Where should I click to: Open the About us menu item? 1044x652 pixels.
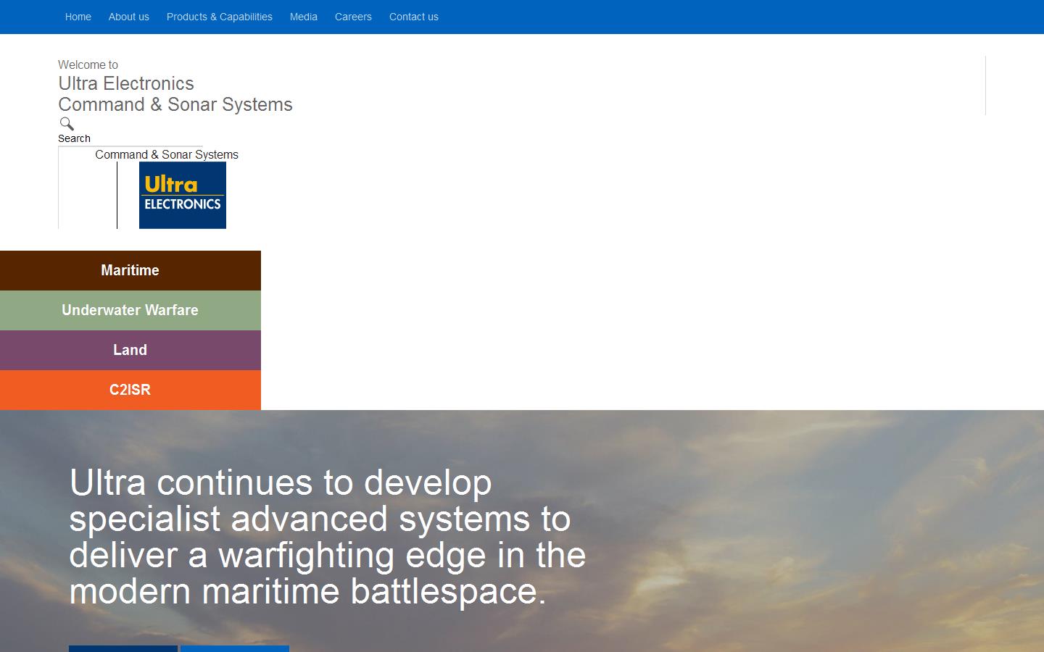(x=129, y=17)
